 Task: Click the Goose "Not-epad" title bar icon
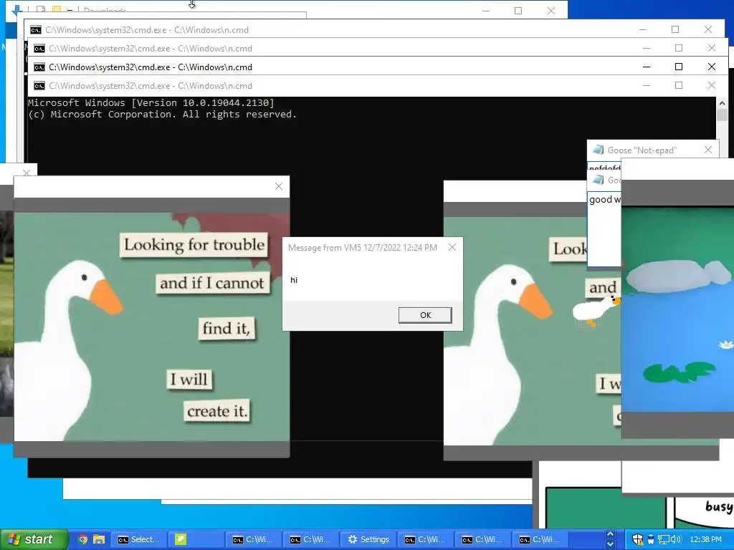pos(598,150)
